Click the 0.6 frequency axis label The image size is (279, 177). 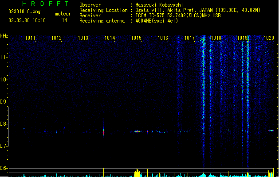4,168
